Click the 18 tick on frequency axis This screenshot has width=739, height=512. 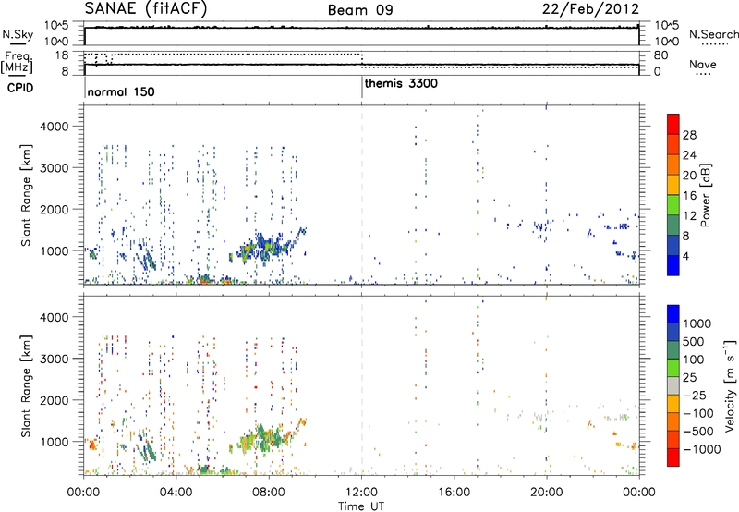point(62,55)
